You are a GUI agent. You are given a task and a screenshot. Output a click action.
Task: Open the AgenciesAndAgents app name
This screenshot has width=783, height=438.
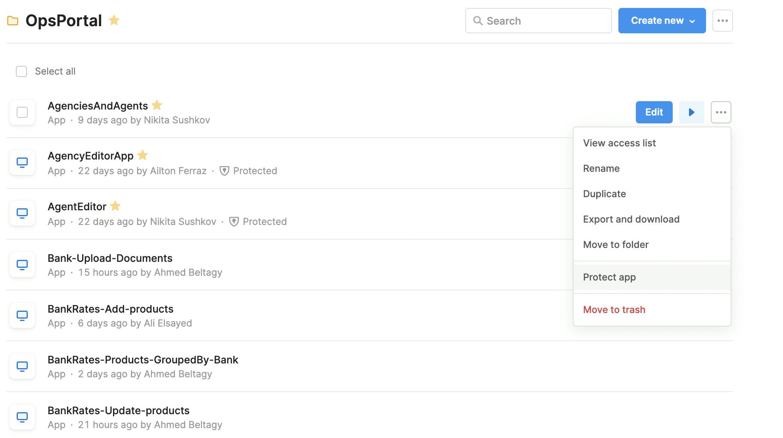pyautogui.click(x=98, y=106)
